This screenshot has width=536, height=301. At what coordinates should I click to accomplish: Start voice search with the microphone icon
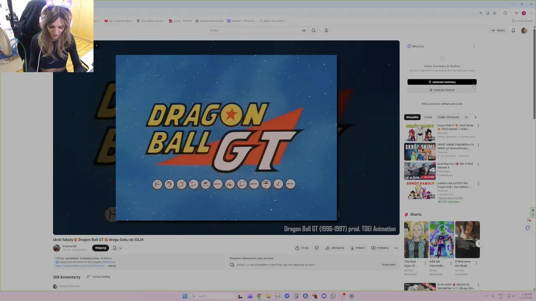pos(326,31)
